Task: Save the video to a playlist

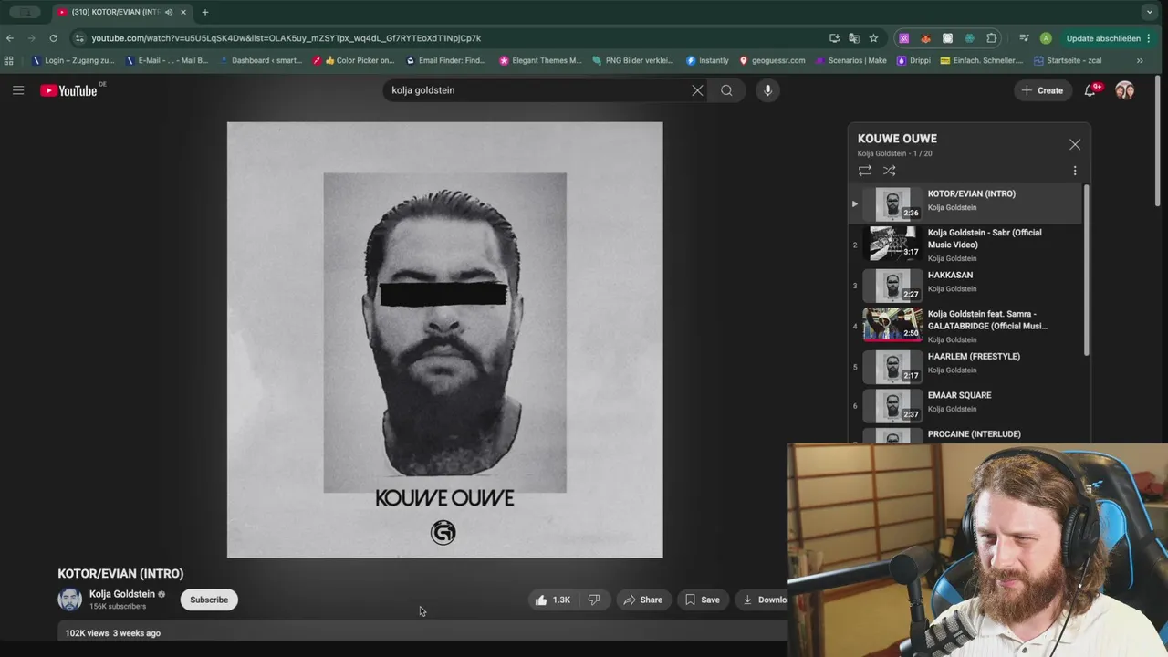Action: [x=703, y=600]
